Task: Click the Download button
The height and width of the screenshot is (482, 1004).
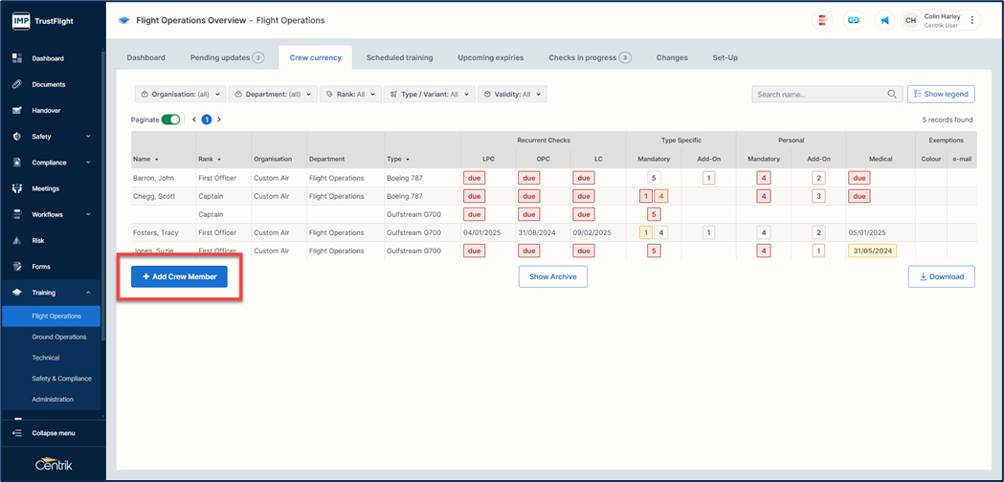Action: pyautogui.click(x=941, y=276)
